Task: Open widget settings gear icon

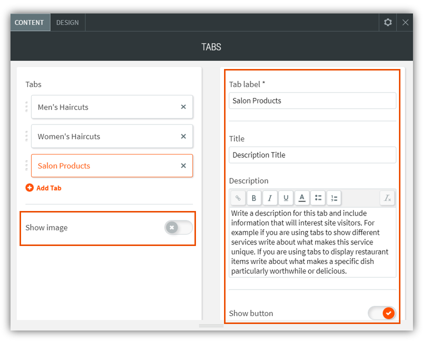Action: [x=387, y=22]
